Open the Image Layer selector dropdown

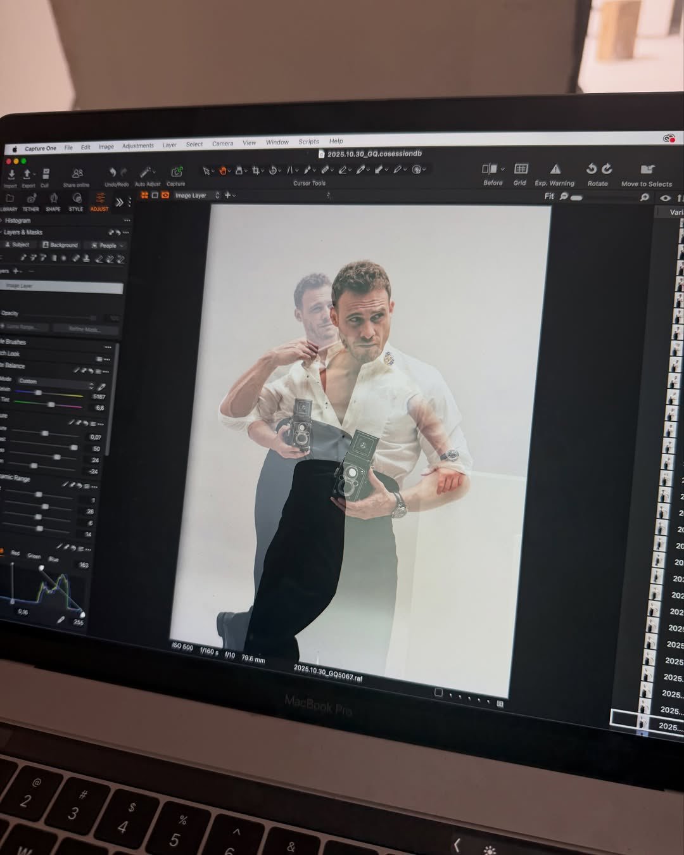197,196
